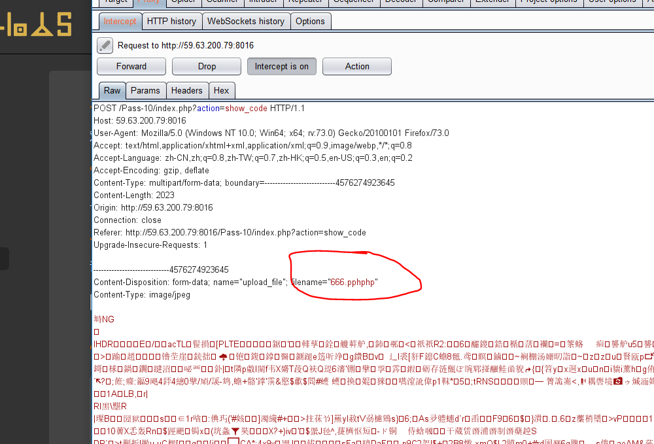The height and width of the screenshot is (444, 654).
Task: Click the Host: 59.63.200.79:8016 header line
Action: click(140, 121)
